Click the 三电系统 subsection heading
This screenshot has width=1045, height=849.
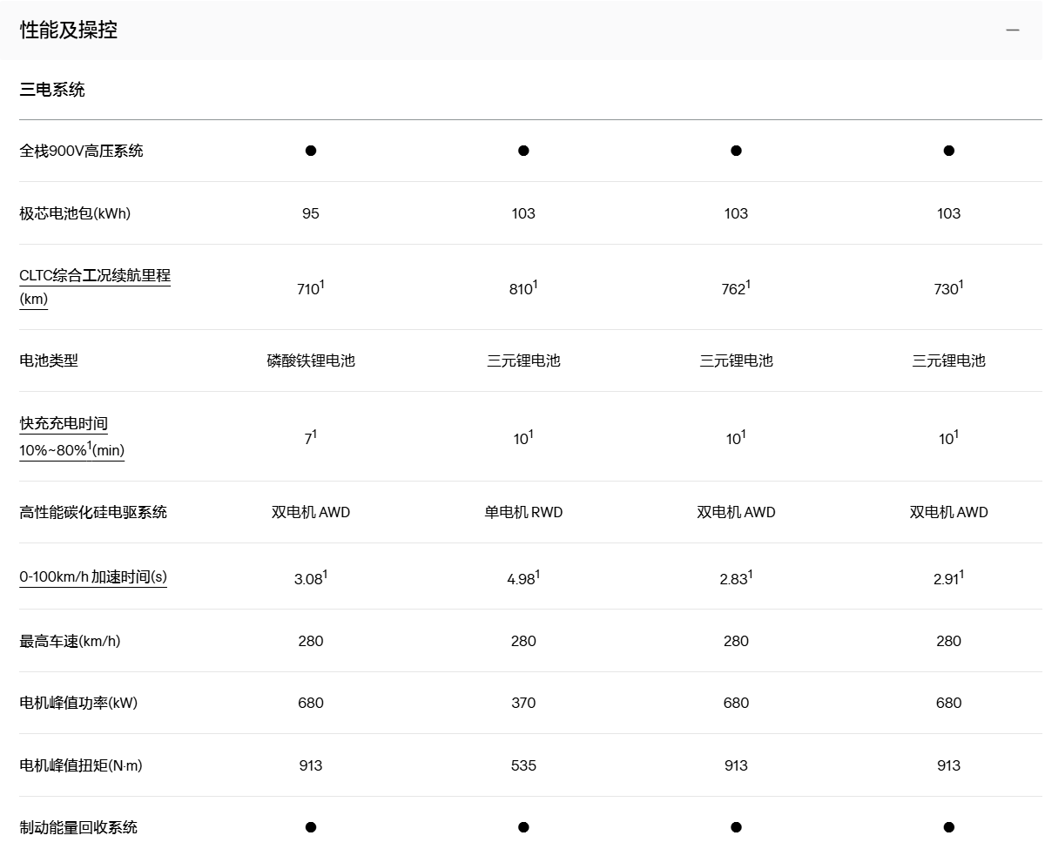(52, 90)
